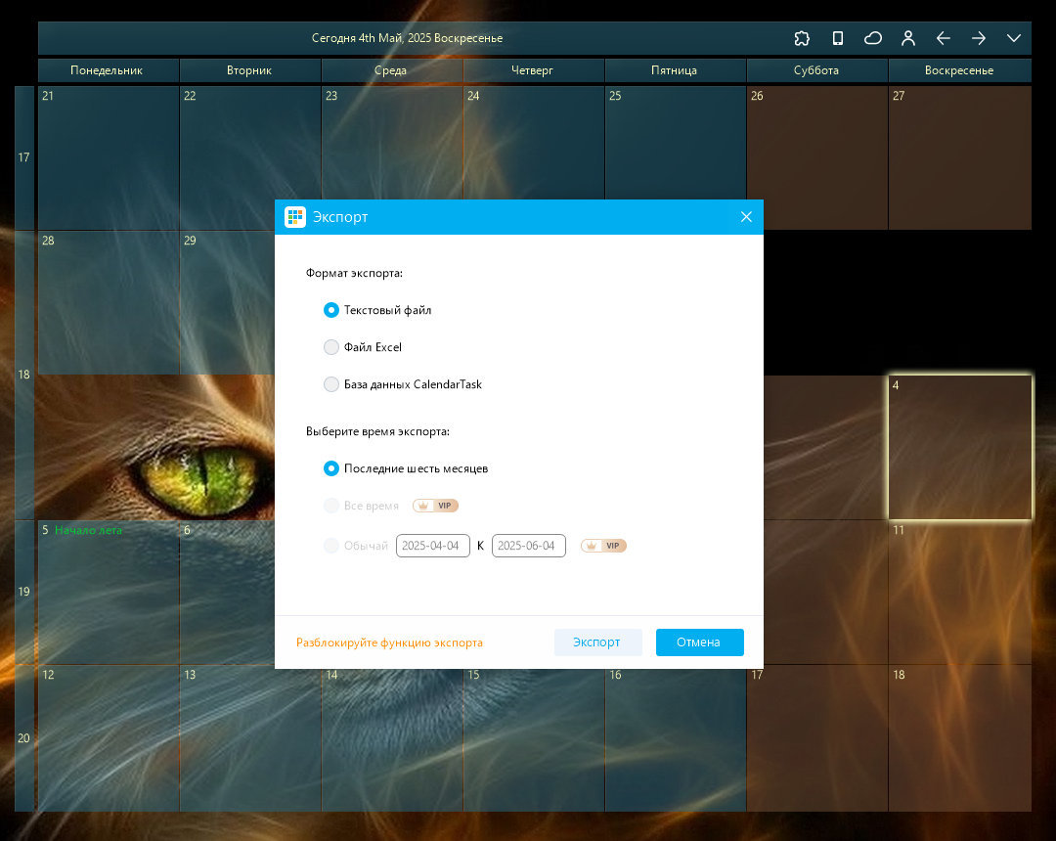Select the Текстовый файл format option
The width and height of the screenshot is (1056, 841).
click(377, 310)
